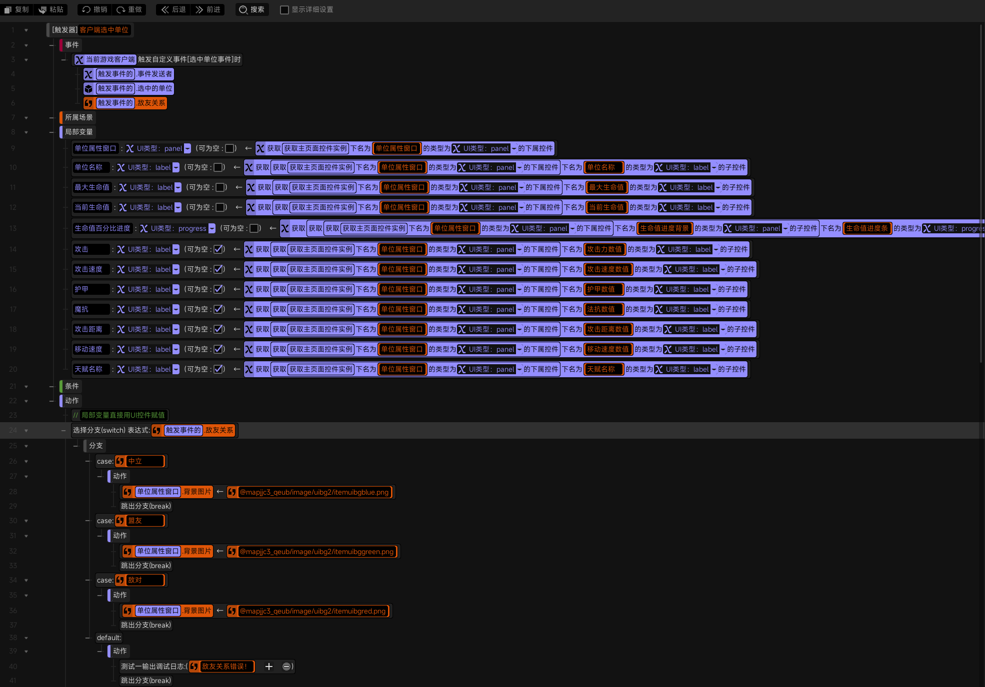Open the progress type dropdown for 生命值百分比进度

(x=212, y=228)
